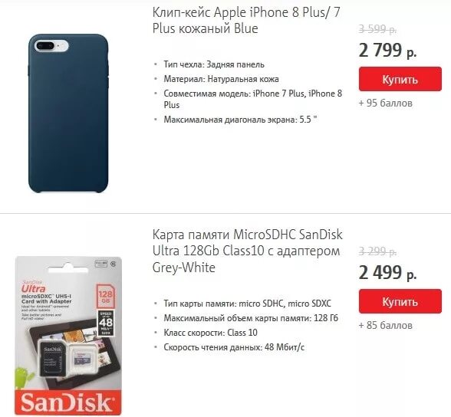This screenshot has height=417, width=451.
Task: Select the 2 499 р. current price
Action: [x=387, y=273]
